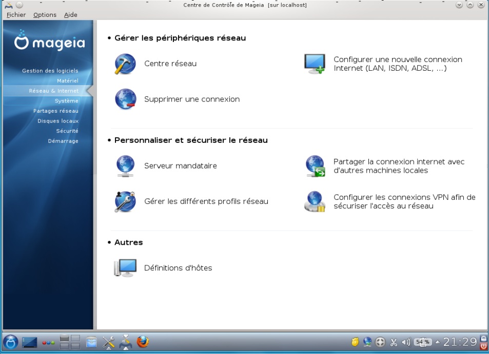489x354 pixels.
Task: Launch the Configurer les connexions VPN icon
Action: (315, 201)
